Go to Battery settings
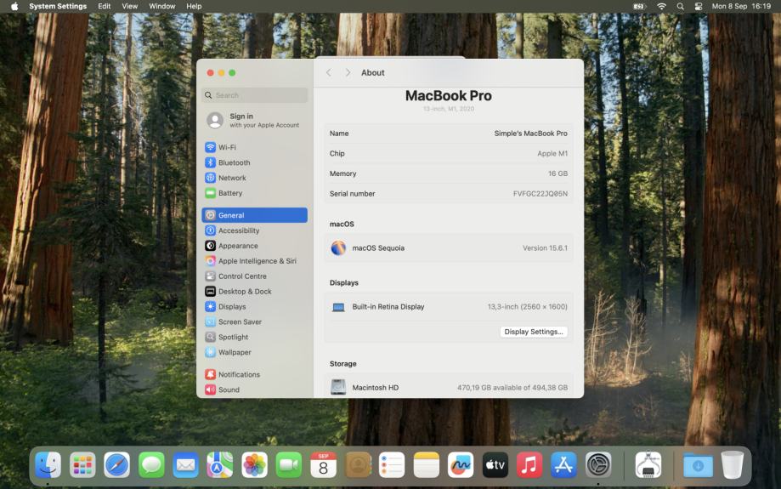The width and height of the screenshot is (781, 489). [x=229, y=193]
